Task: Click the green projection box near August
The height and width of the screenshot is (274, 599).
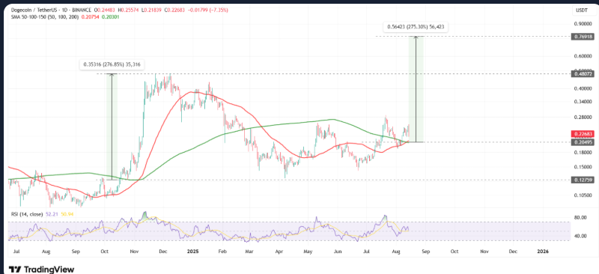Action: point(416,89)
